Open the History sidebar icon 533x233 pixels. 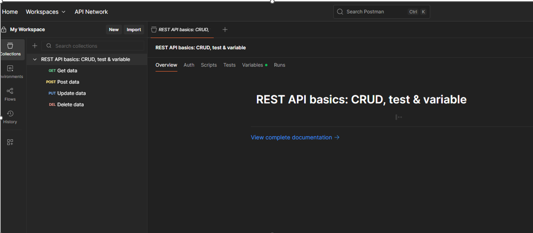10,116
